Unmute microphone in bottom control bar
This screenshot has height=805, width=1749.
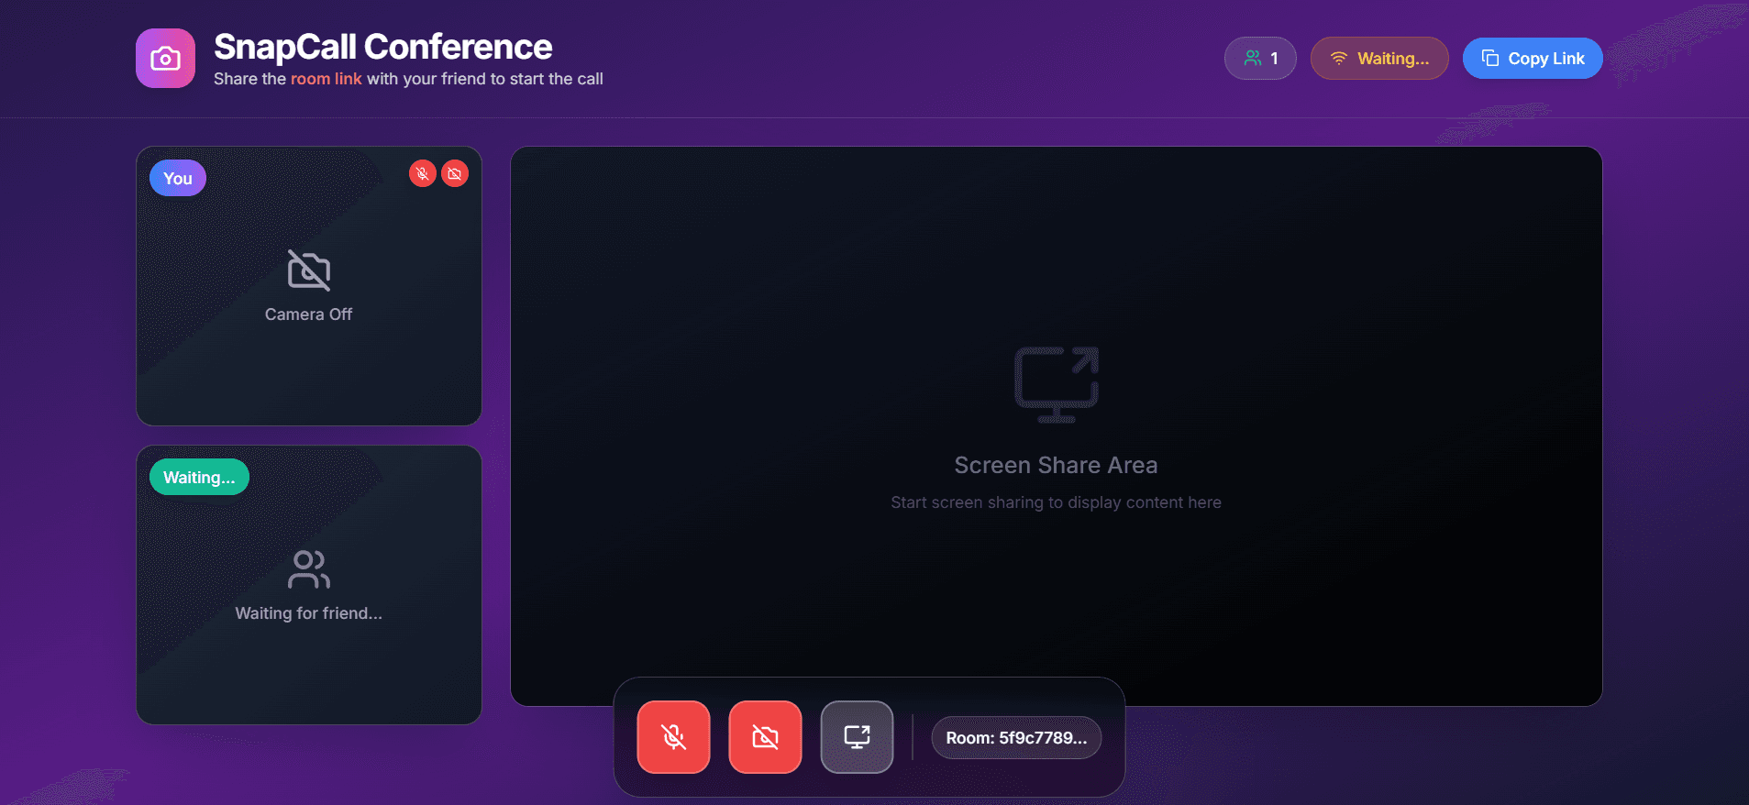click(x=674, y=737)
